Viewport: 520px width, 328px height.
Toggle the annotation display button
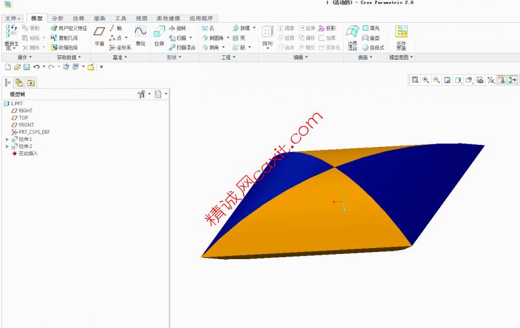pos(502,80)
